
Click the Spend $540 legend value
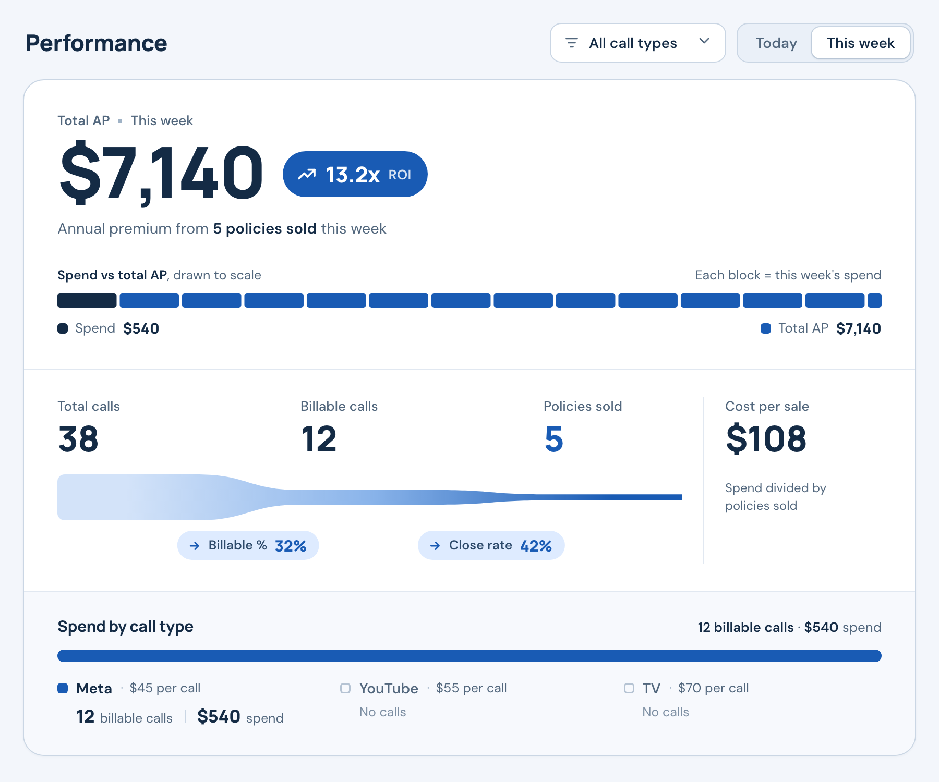[141, 328]
